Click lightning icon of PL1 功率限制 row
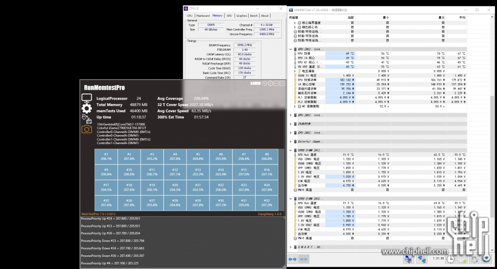 [x=295, y=97]
